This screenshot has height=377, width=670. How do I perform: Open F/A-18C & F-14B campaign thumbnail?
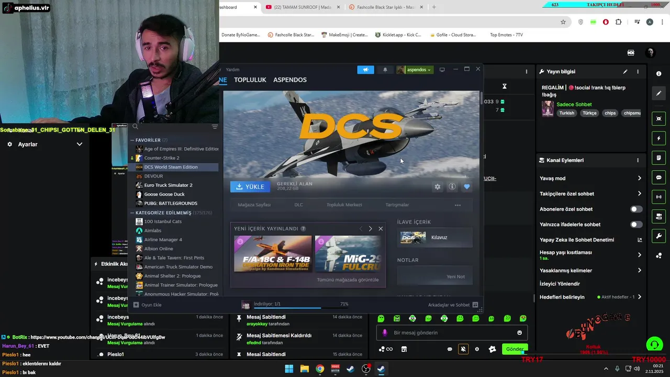[273, 254]
